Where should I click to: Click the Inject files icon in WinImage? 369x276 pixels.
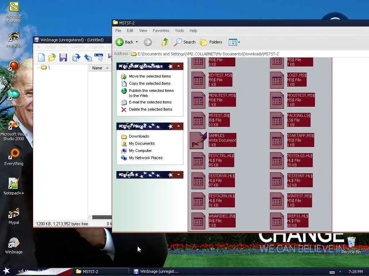tap(76, 57)
